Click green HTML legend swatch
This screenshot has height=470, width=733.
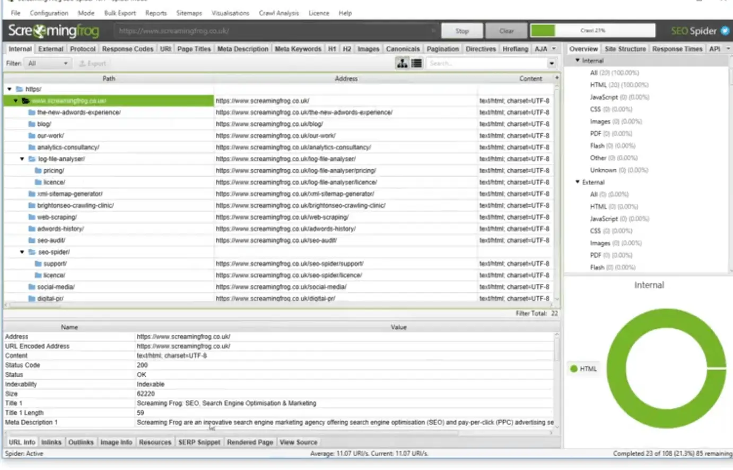[x=573, y=369]
